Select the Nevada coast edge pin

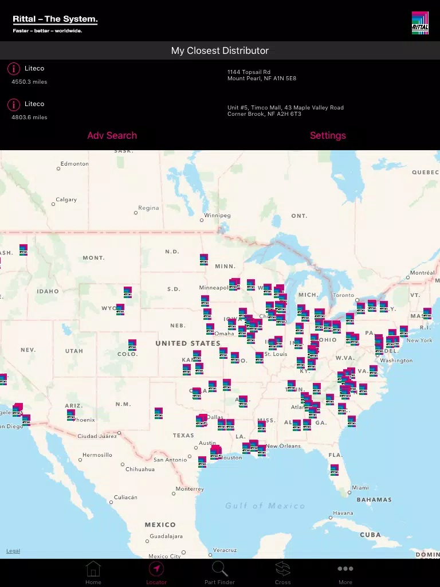(x=3, y=379)
